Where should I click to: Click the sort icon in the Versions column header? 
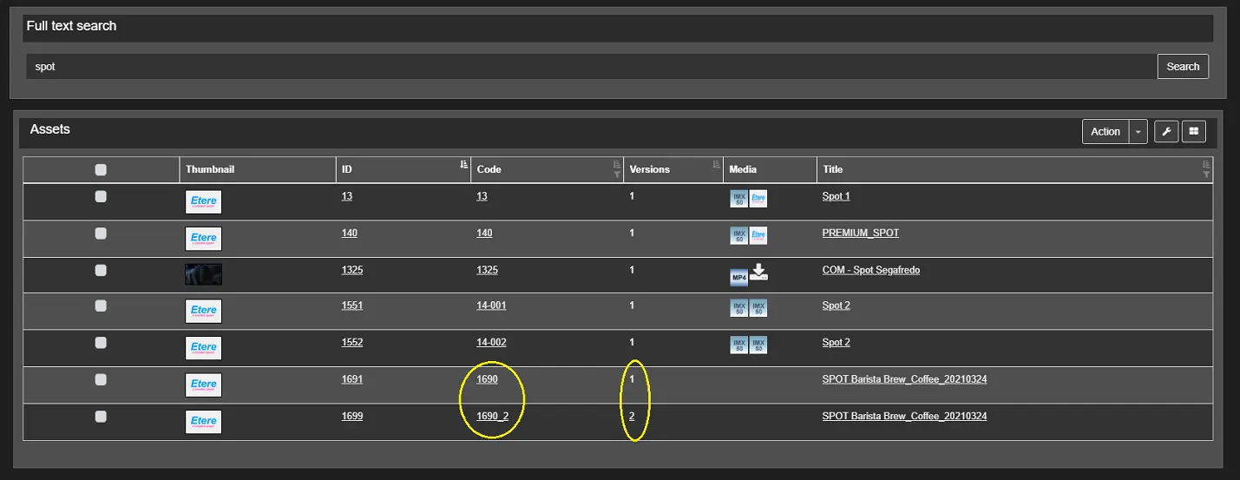tap(716, 165)
